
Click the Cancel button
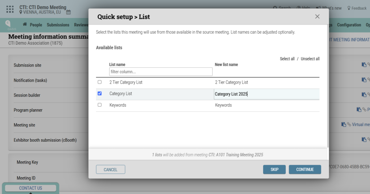tap(111, 169)
